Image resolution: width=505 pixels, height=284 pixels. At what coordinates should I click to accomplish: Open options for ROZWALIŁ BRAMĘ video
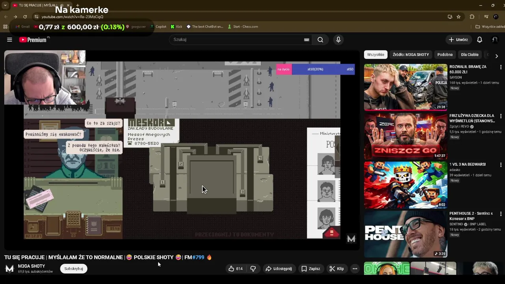point(501,67)
